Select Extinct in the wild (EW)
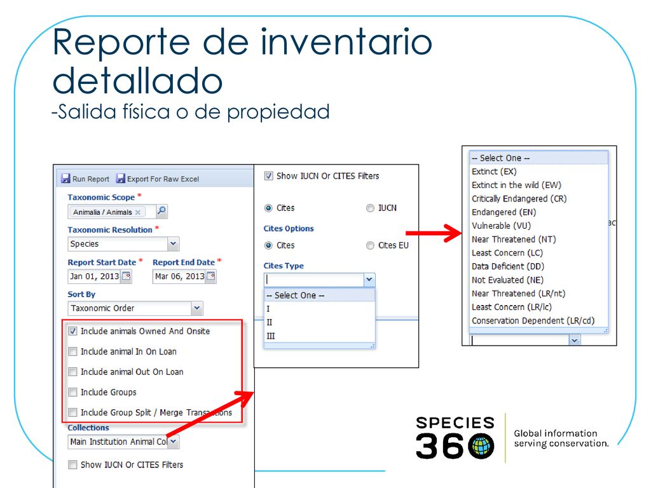 tap(539, 185)
